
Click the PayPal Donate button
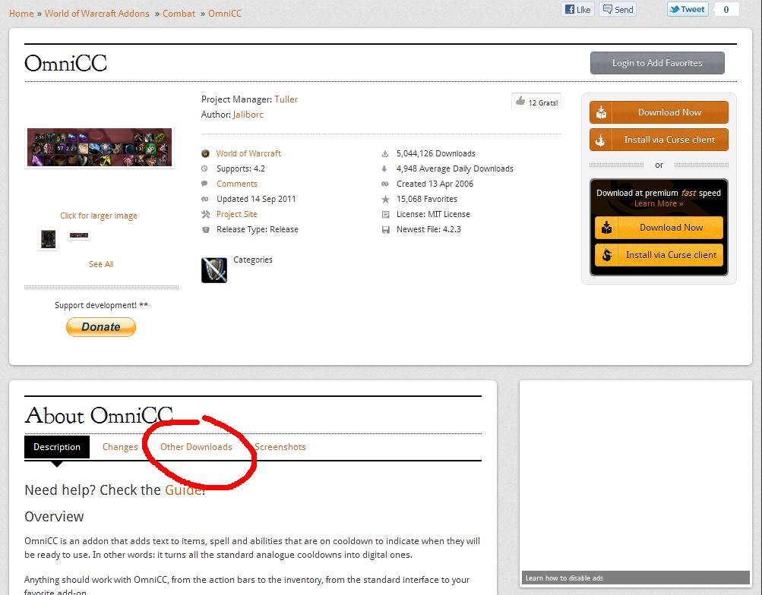[x=100, y=326]
